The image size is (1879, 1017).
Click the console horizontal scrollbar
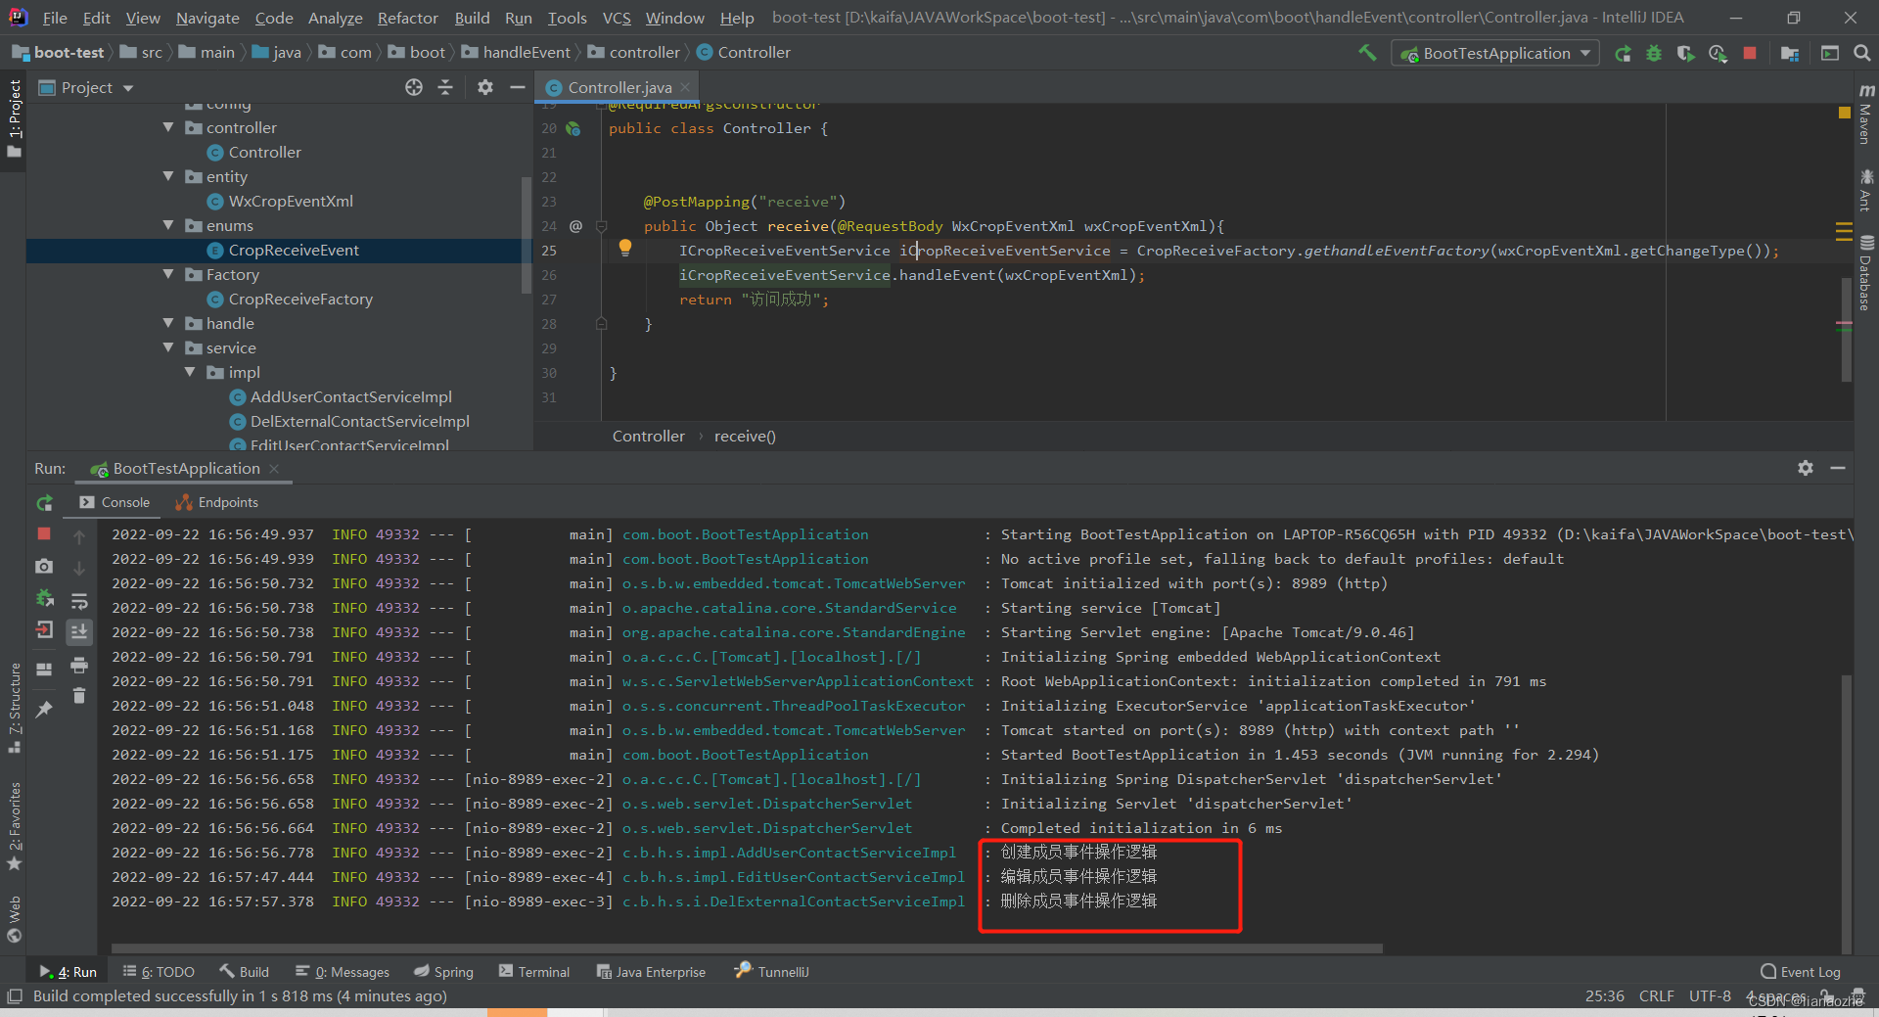(x=747, y=948)
